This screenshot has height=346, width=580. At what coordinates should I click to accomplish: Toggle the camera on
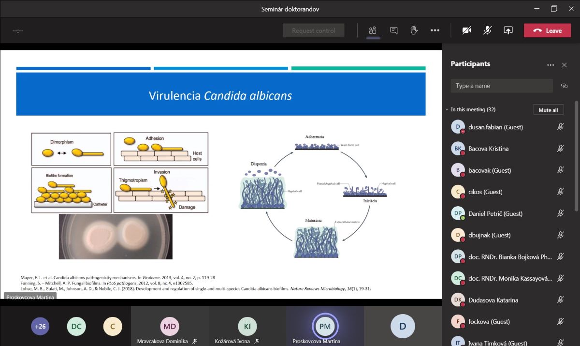pos(466,30)
